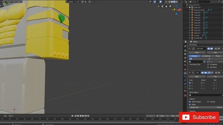The height and width of the screenshot is (125, 223).
Task: Enable the Mirror Axis Z checkbox
Action: click(190, 89)
